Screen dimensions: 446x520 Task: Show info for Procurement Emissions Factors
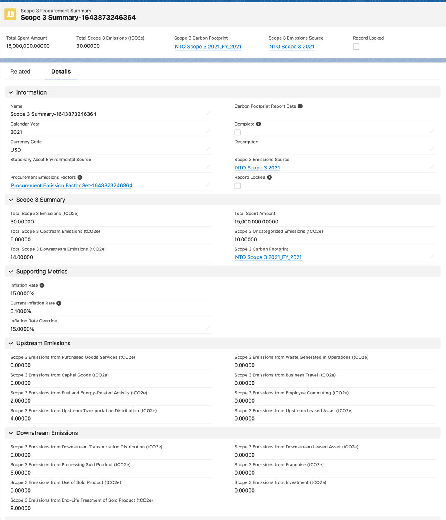pyautogui.click(x=80, y=177)
